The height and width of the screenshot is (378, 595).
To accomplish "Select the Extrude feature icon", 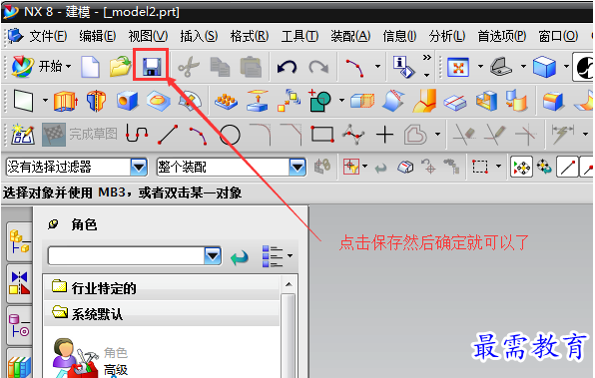I will coord(66,101).
